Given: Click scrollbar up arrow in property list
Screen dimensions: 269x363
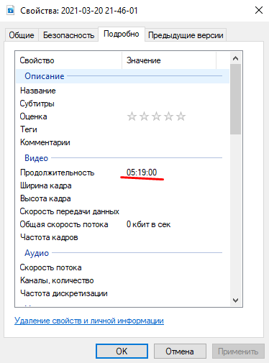Looking at the screenshot, I should tap(235, 58).
